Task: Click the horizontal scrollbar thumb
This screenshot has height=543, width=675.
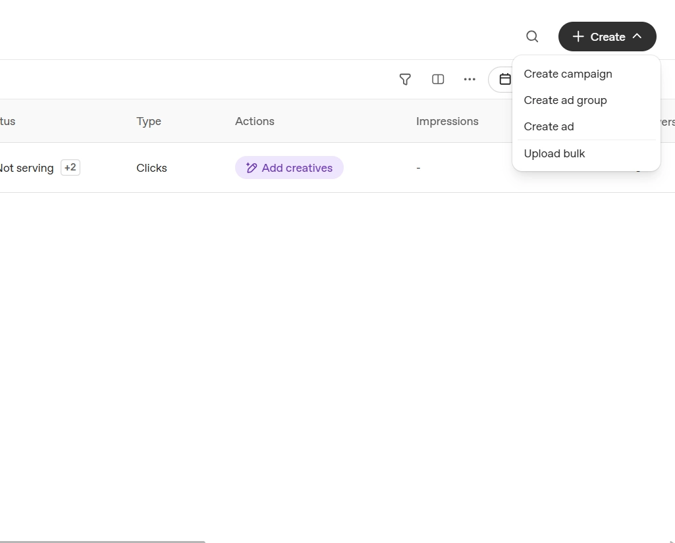Action: 103,542
